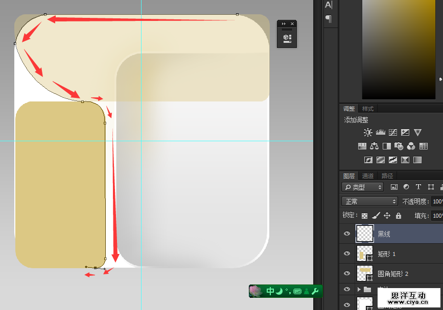443x310 pixels.
Task: Open the 正常 blend mode dropdown
Action: coord(369,201)
